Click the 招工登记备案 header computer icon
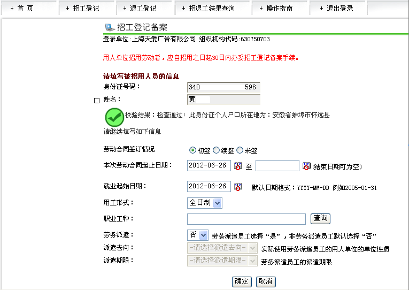 [109, 27]
